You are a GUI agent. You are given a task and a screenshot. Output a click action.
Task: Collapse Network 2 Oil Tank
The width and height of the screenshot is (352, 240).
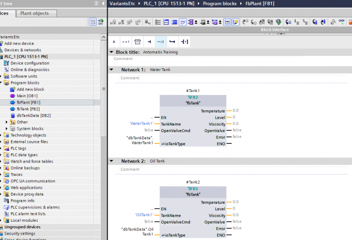[x=111, y=161]
